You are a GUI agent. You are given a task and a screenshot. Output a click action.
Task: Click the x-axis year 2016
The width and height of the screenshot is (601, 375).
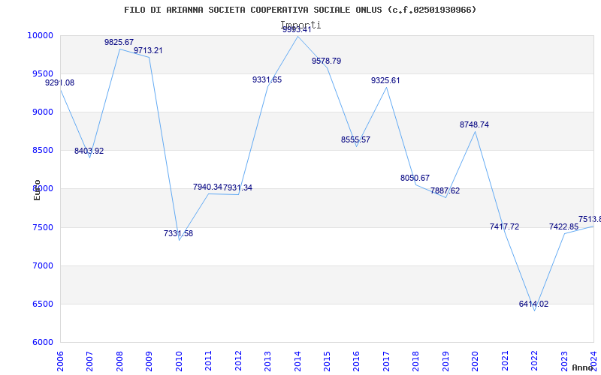[356, 361]
